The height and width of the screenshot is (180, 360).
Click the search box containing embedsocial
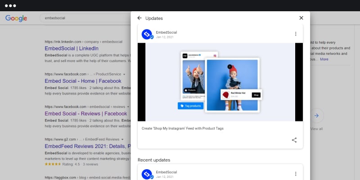[85, 18]
